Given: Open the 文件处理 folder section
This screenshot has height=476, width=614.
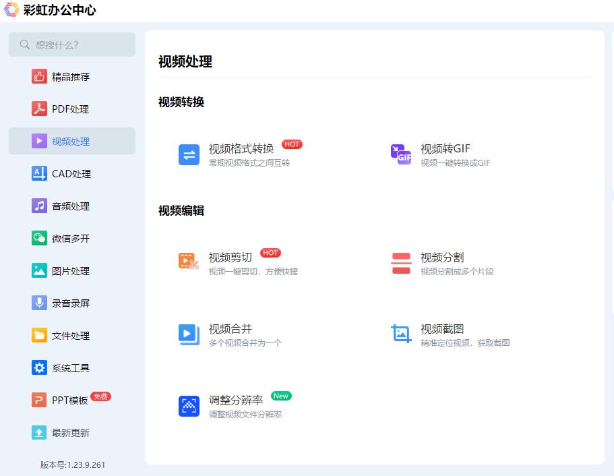Looking at the screenshot, I should (x=72, y=335).
